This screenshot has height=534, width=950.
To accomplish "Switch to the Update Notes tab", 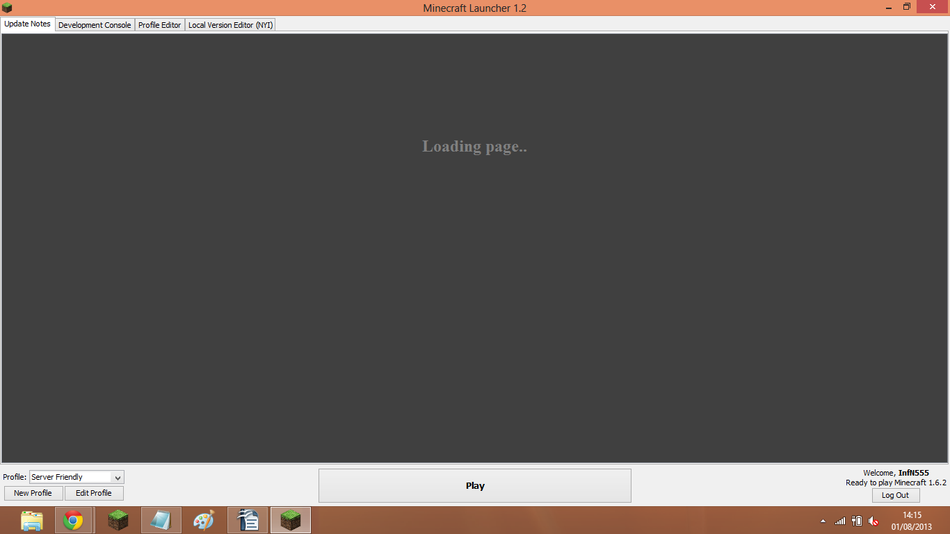I will click(x=28, y=24).
